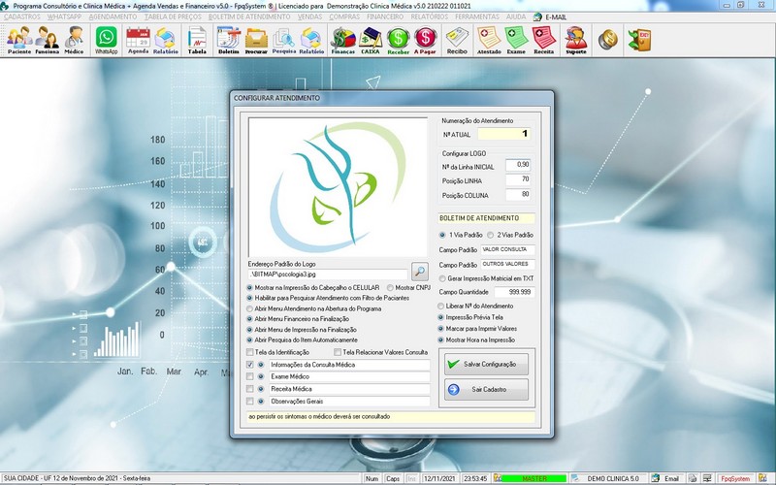Open the TABELA DE PREÇOS menu
The height and width of the screenshot is (485, 776).
(173, 16)
